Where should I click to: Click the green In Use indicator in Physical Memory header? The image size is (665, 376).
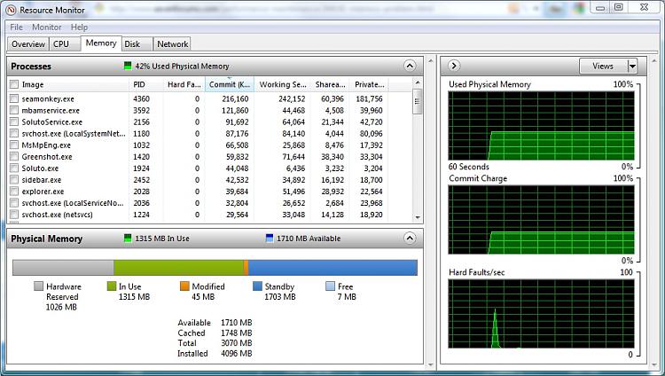click(128, 238)
